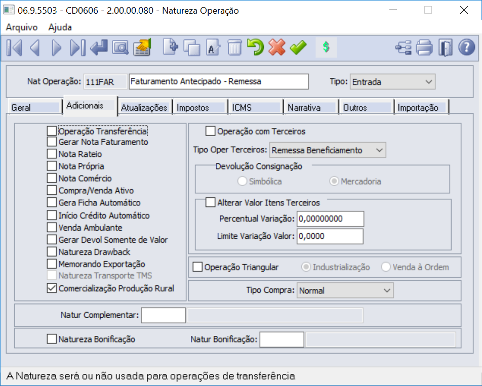Select the Narrativa tab
This screenshot has height=386, width=482.
point(311,107)
